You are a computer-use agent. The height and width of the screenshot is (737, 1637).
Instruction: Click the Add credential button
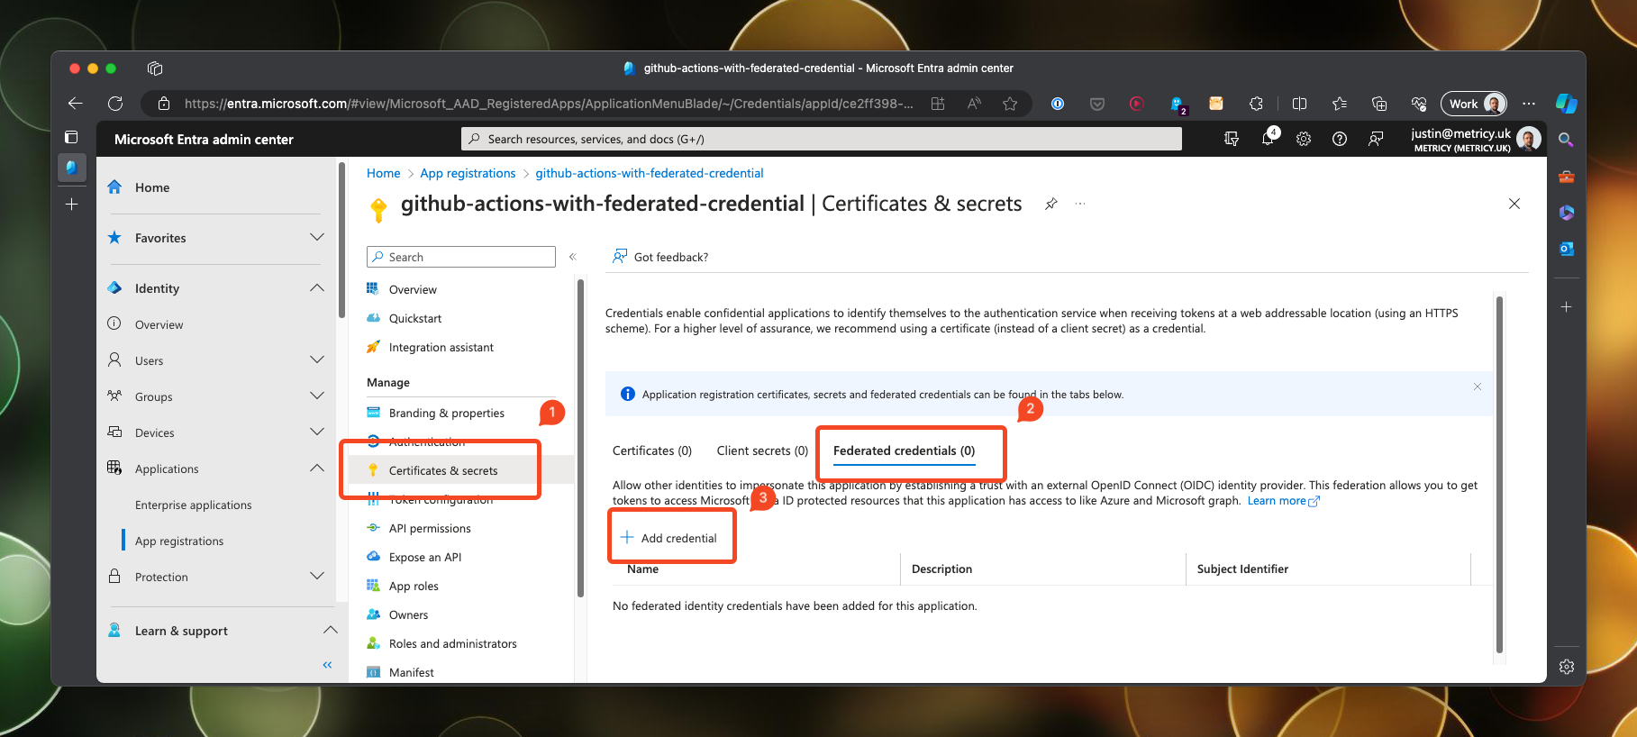668,538
